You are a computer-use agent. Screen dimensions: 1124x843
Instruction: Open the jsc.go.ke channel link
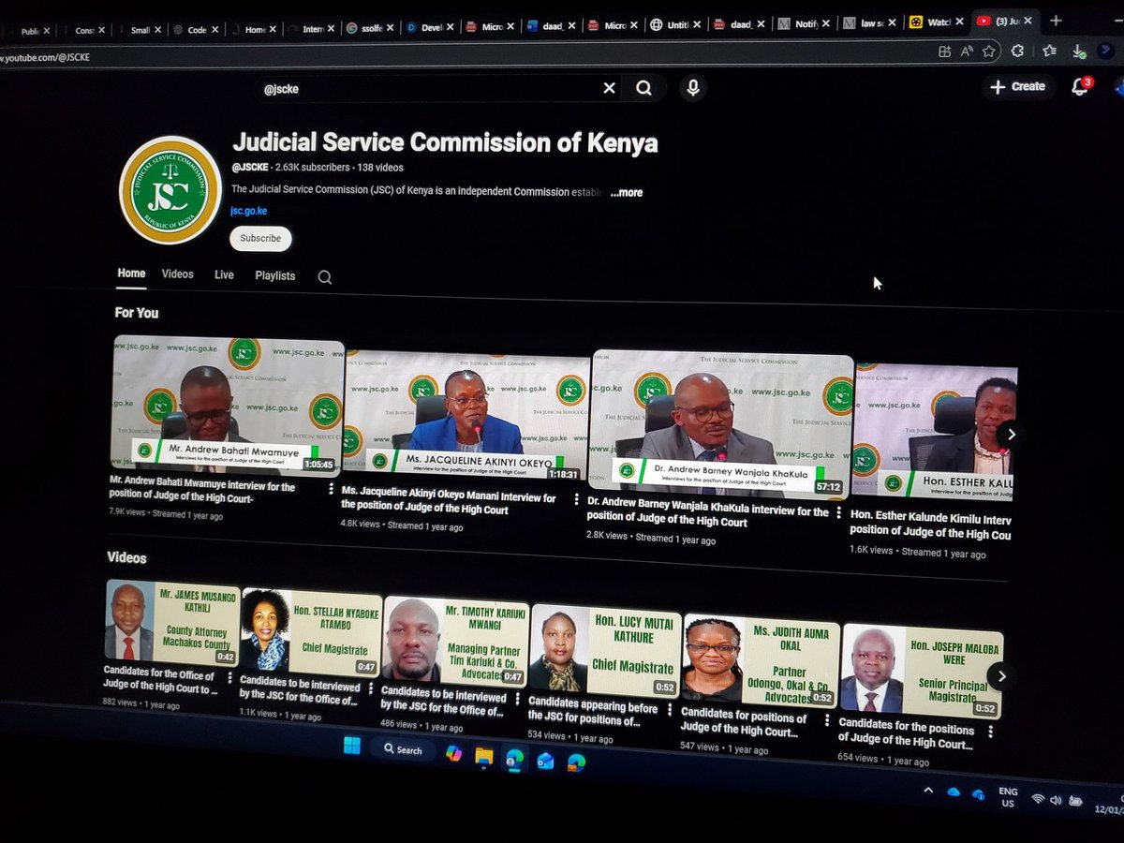click(249, 212)
